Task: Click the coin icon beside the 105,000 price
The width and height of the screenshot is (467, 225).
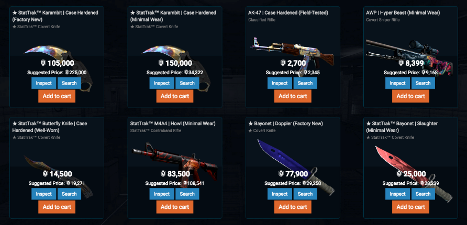Action: coord(42,63)
